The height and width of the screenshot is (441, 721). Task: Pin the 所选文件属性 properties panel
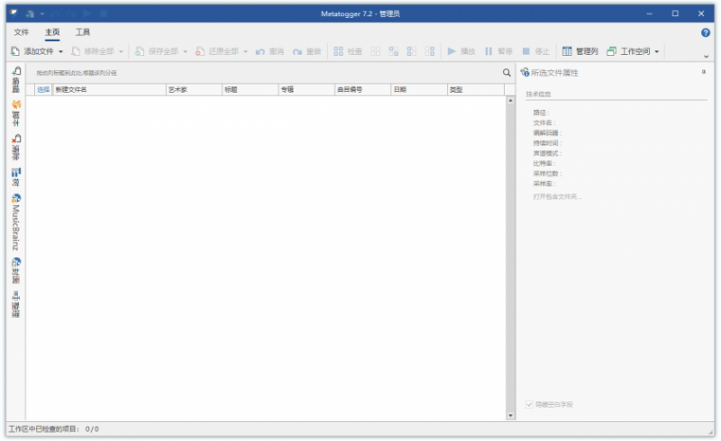point(704,72)
